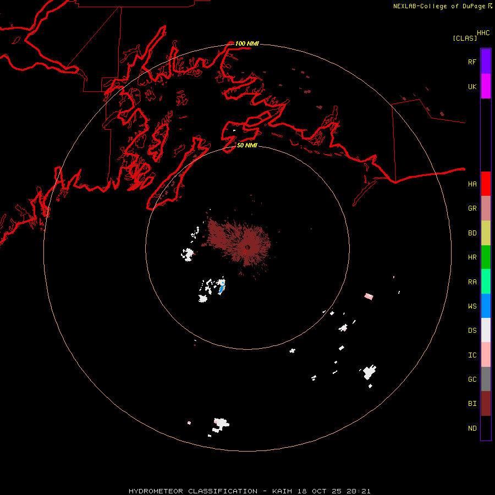The width and height of the screenshot is (495, 495).
Task: Click the GC legend label
Action: (472, 380)
